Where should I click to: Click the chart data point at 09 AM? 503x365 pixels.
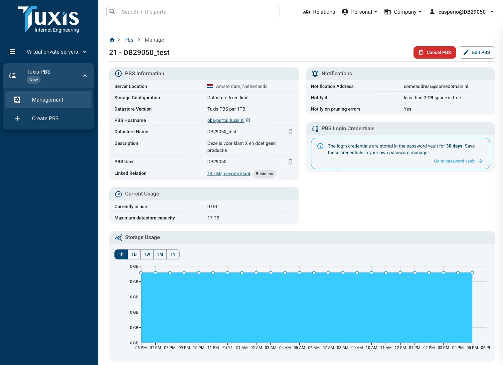pos(357,273)
